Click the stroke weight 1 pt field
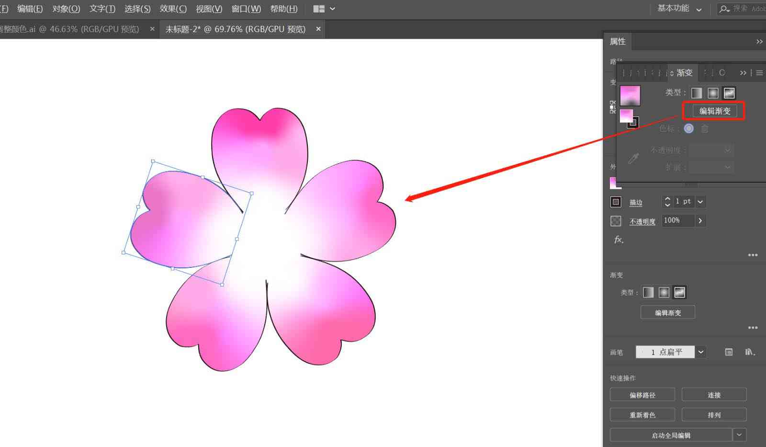The image size is (766, 447). tap(684, 202)
